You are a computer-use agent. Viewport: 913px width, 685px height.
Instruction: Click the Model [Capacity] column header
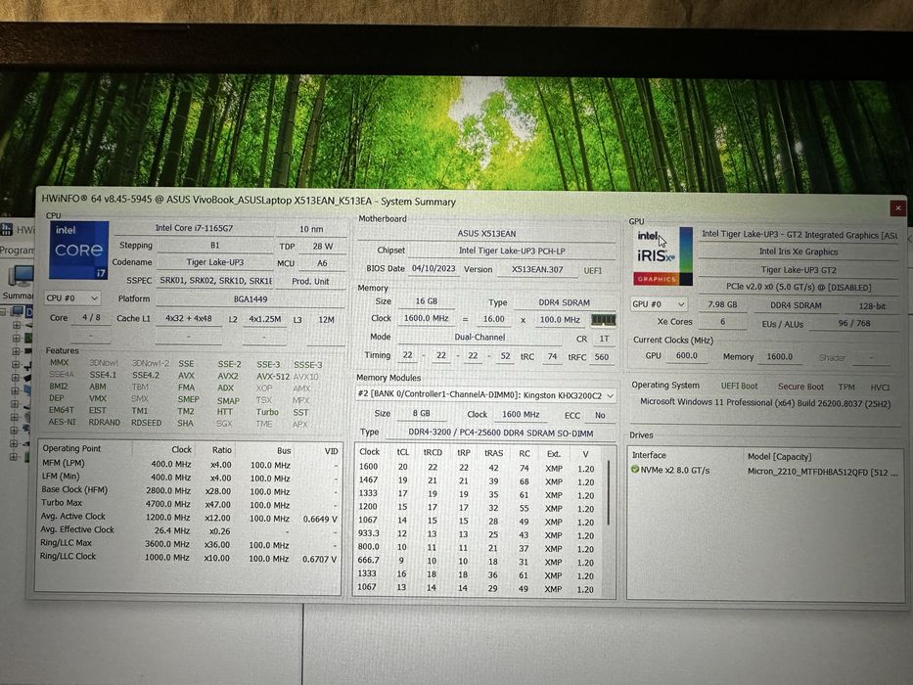click(x=779, y=456)
